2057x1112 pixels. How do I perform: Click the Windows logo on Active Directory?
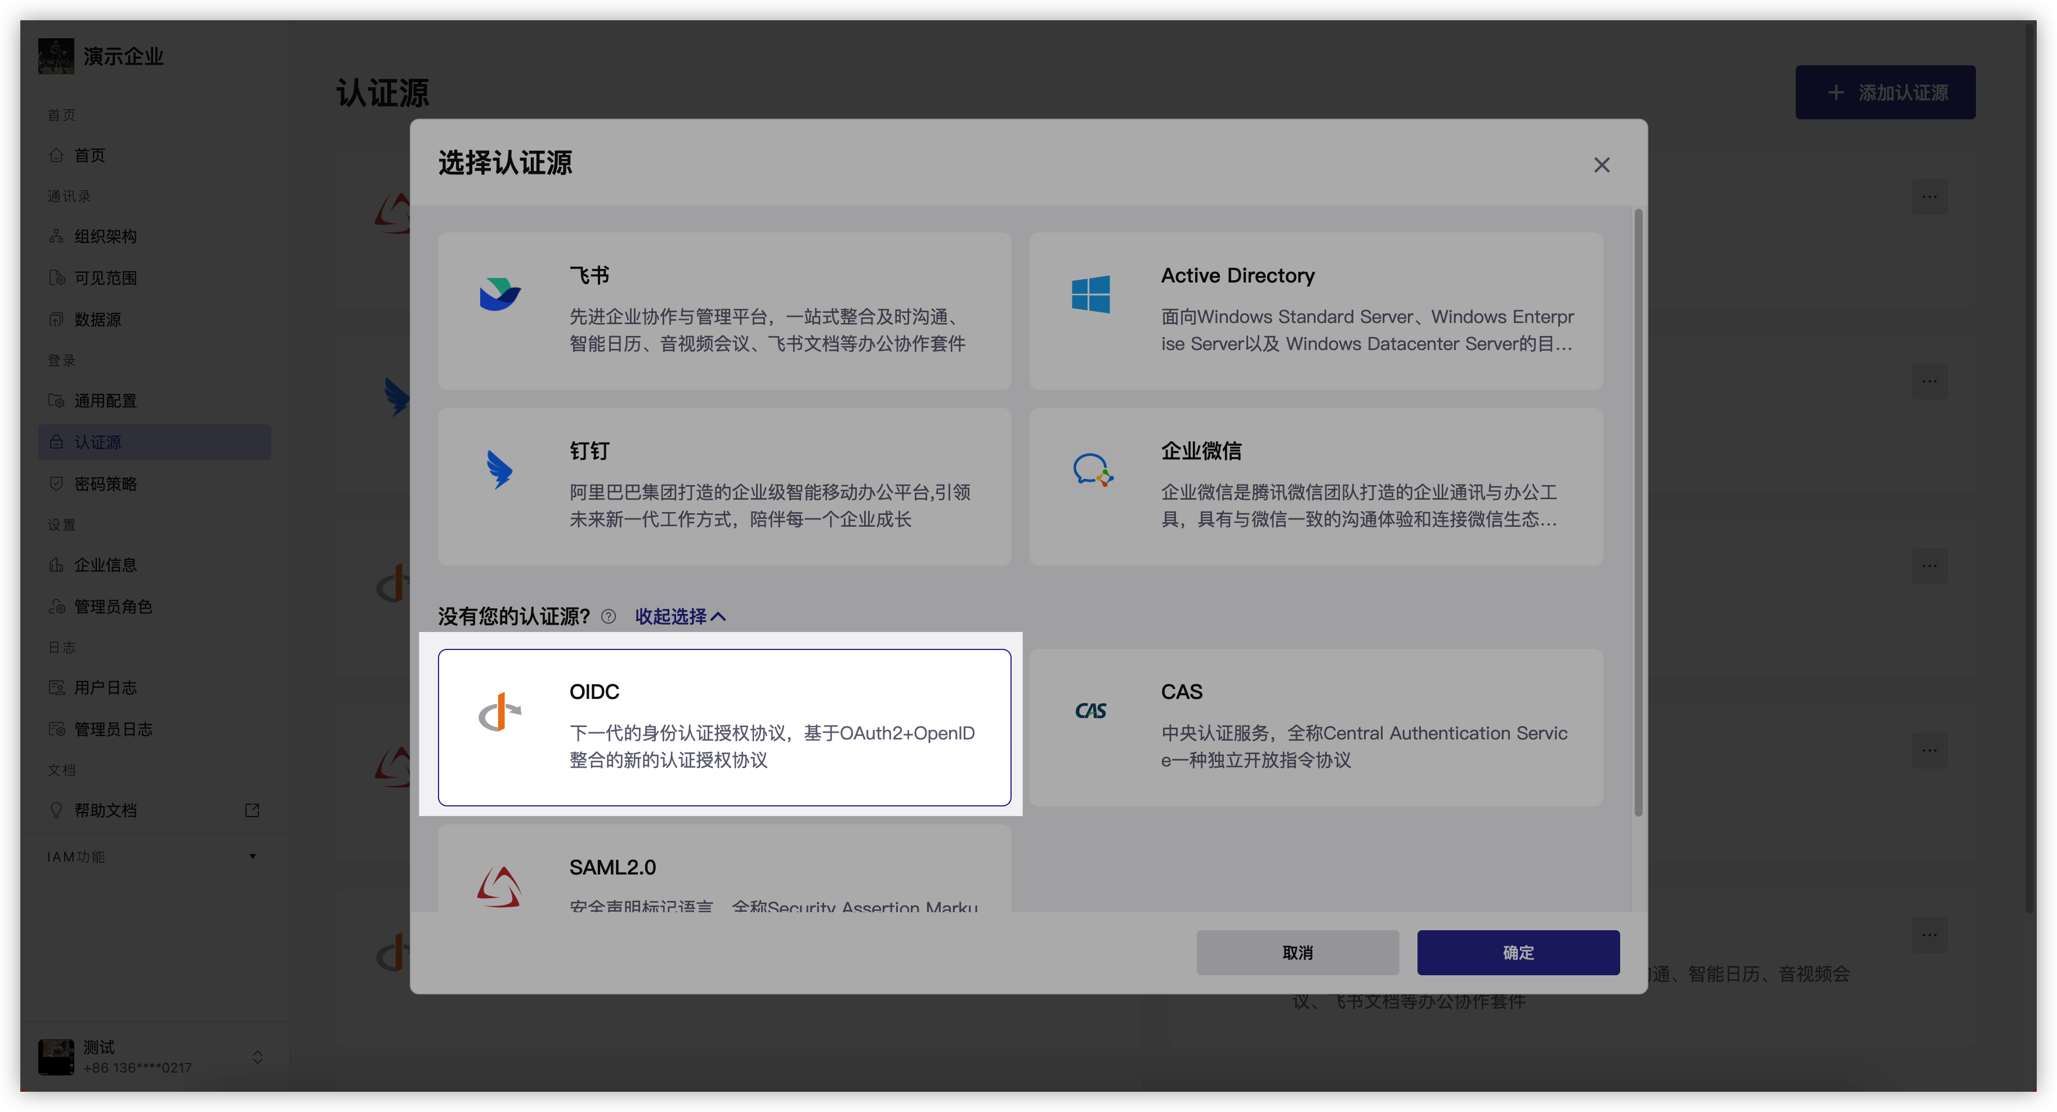[1091, 294]
